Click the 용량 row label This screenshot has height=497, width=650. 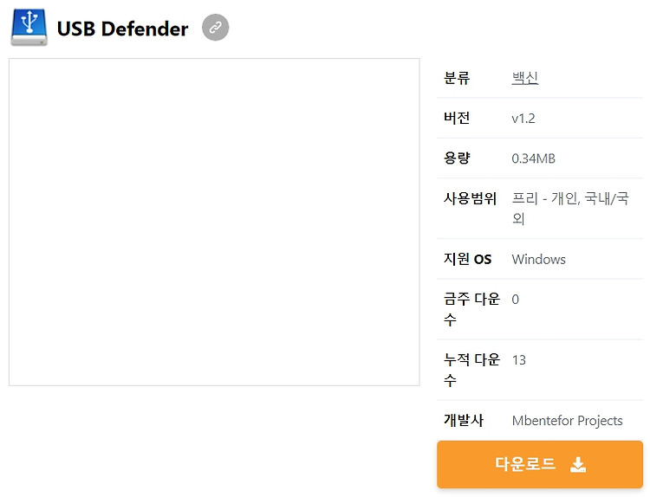tap(457, 158)
